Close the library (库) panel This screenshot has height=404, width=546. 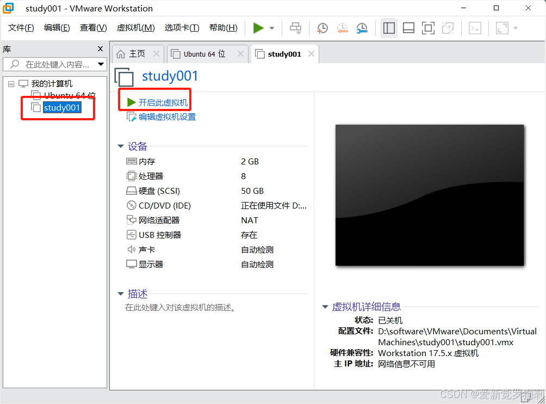coord(100,49)
